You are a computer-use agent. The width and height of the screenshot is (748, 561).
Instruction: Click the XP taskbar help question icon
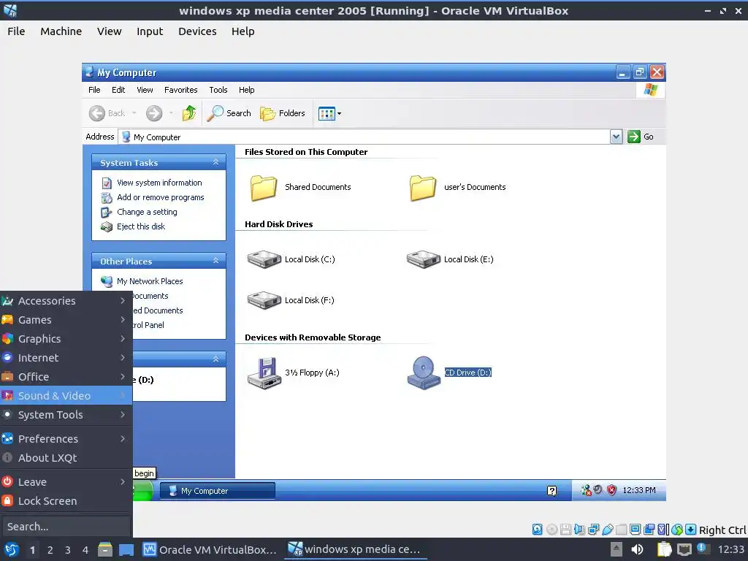pyautogui.click(x=552, y=491)
